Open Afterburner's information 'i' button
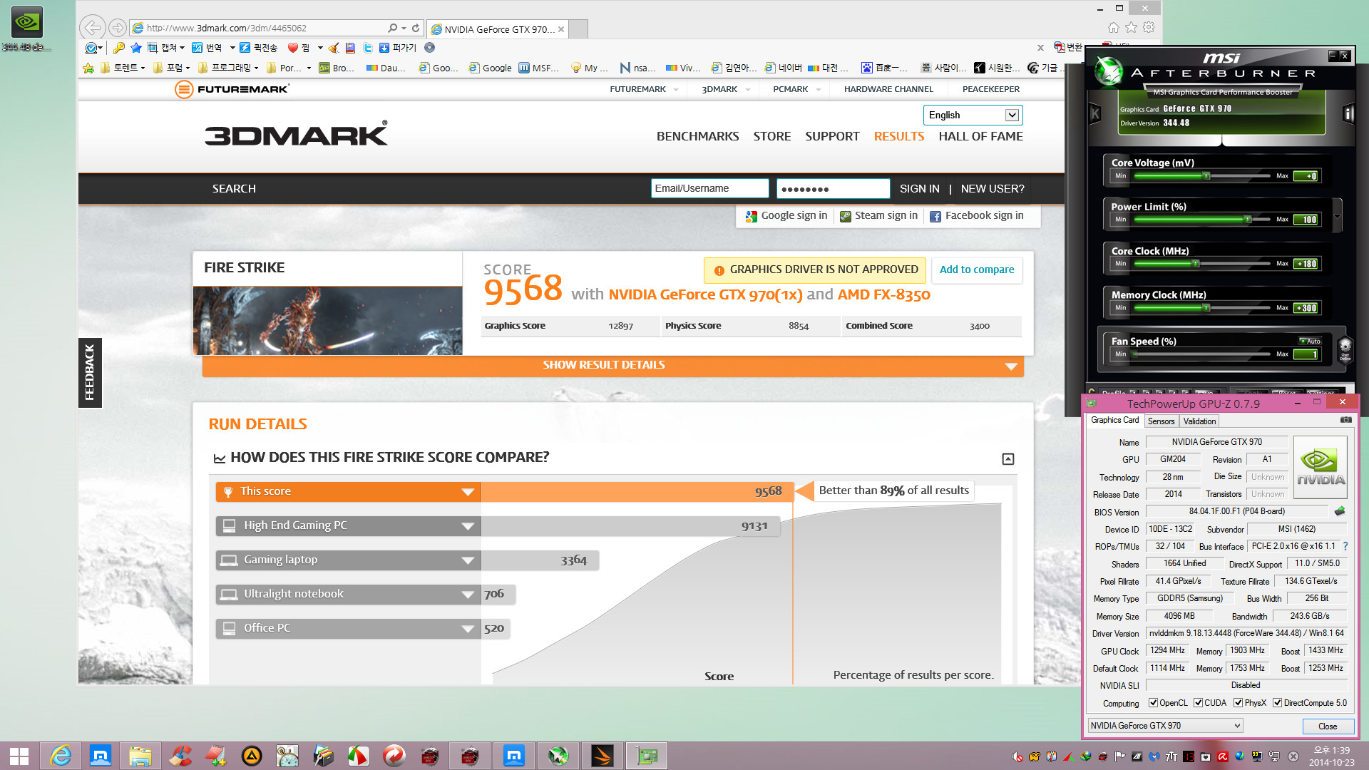The width and height of the screenshot is (1369, 770). [1348, 114]
